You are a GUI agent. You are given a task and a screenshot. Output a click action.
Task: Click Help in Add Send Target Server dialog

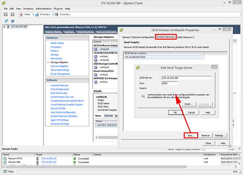point(208,112)
